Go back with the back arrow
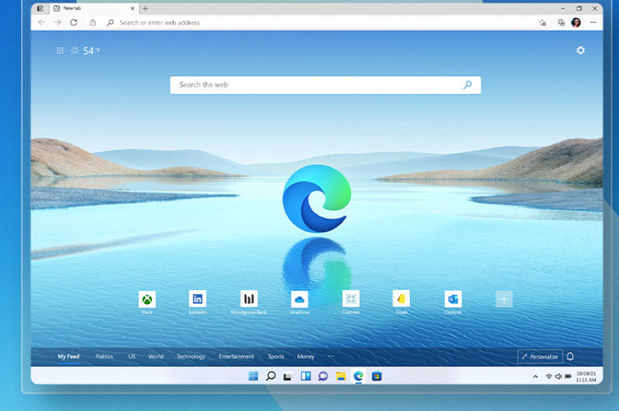 [x=42, y=22]
